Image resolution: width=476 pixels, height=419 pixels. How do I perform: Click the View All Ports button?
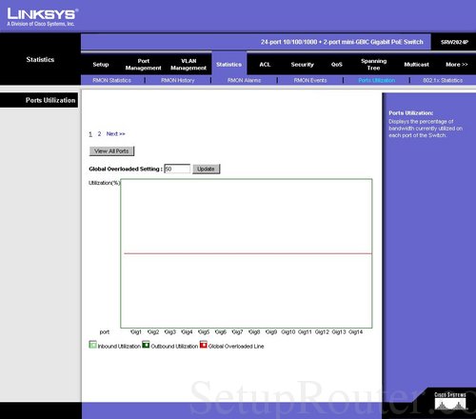coord(111,151)
